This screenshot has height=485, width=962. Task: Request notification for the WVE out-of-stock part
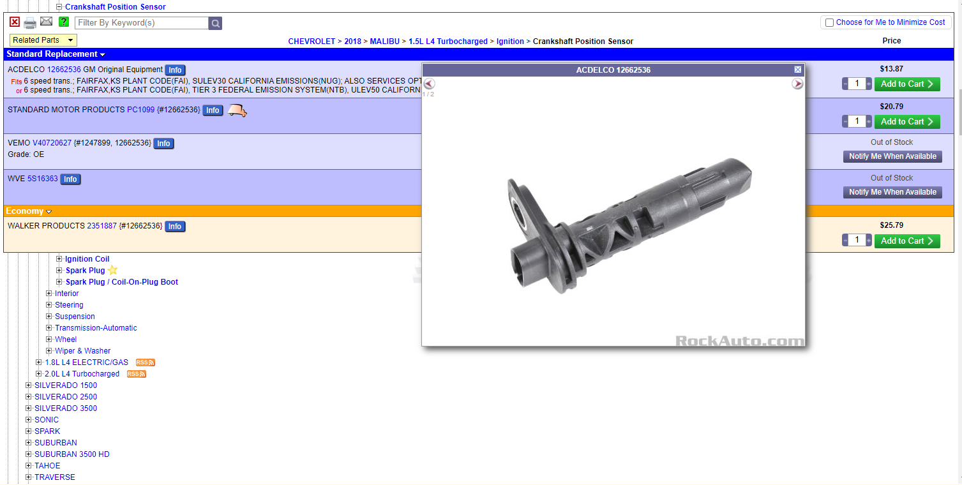[892, 192]
